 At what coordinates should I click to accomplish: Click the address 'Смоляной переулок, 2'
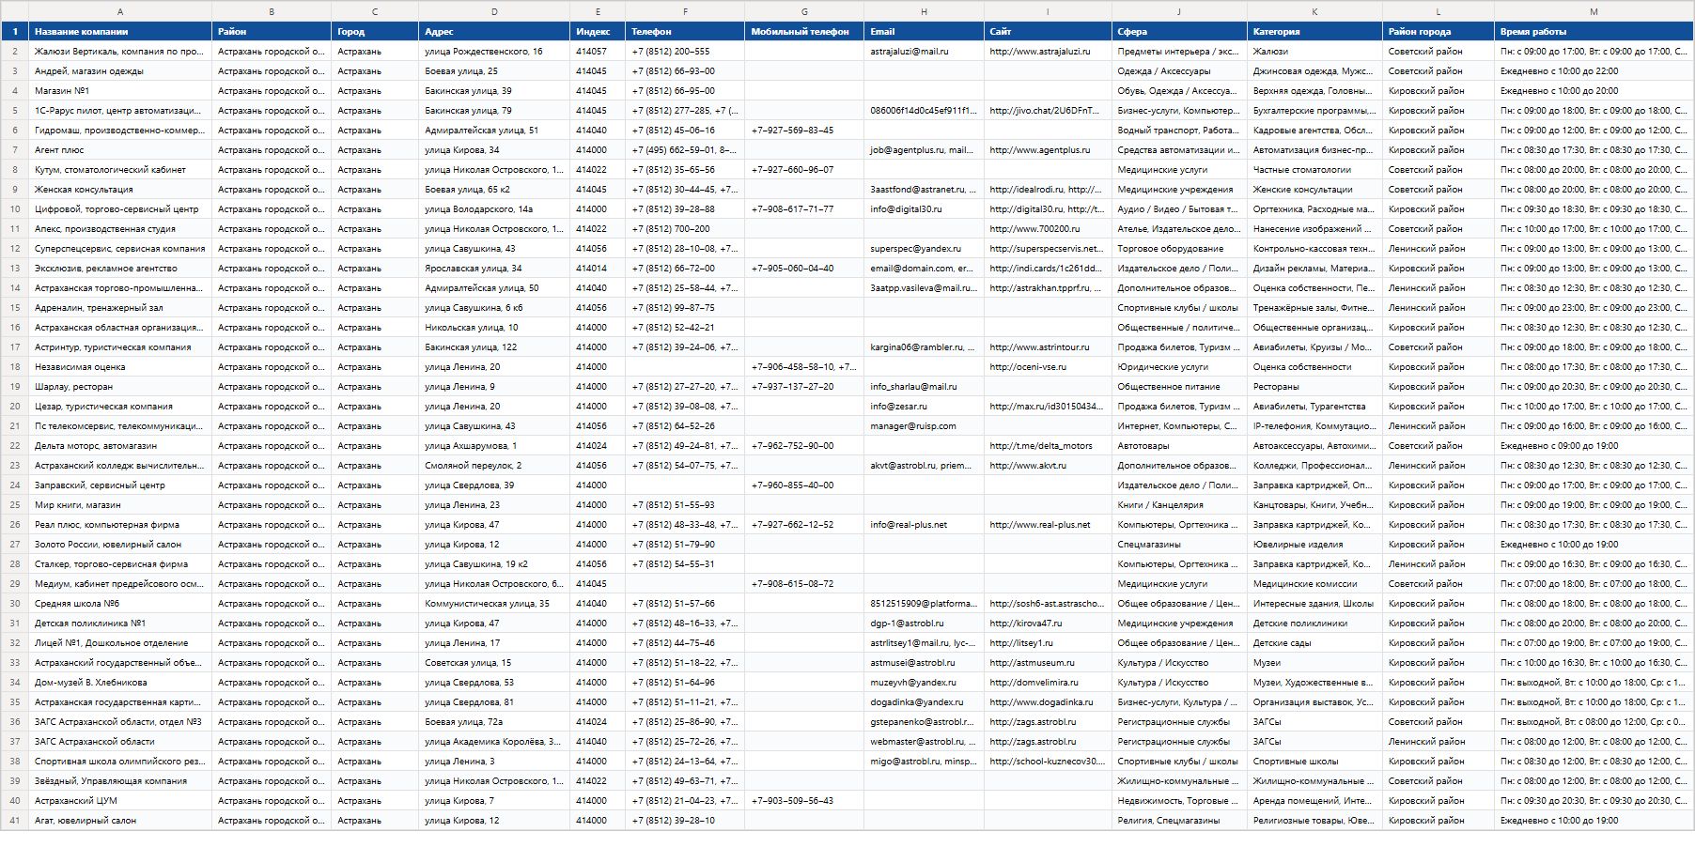pyautogui.click(x=494, y=466)
